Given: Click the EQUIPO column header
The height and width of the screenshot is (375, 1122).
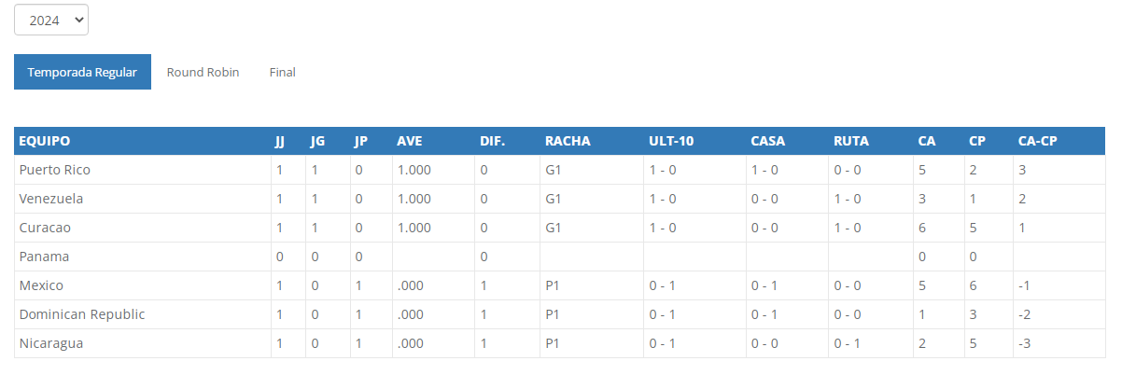Looking at the screenshot, I should pyautogui.click(x=45, y=141).
